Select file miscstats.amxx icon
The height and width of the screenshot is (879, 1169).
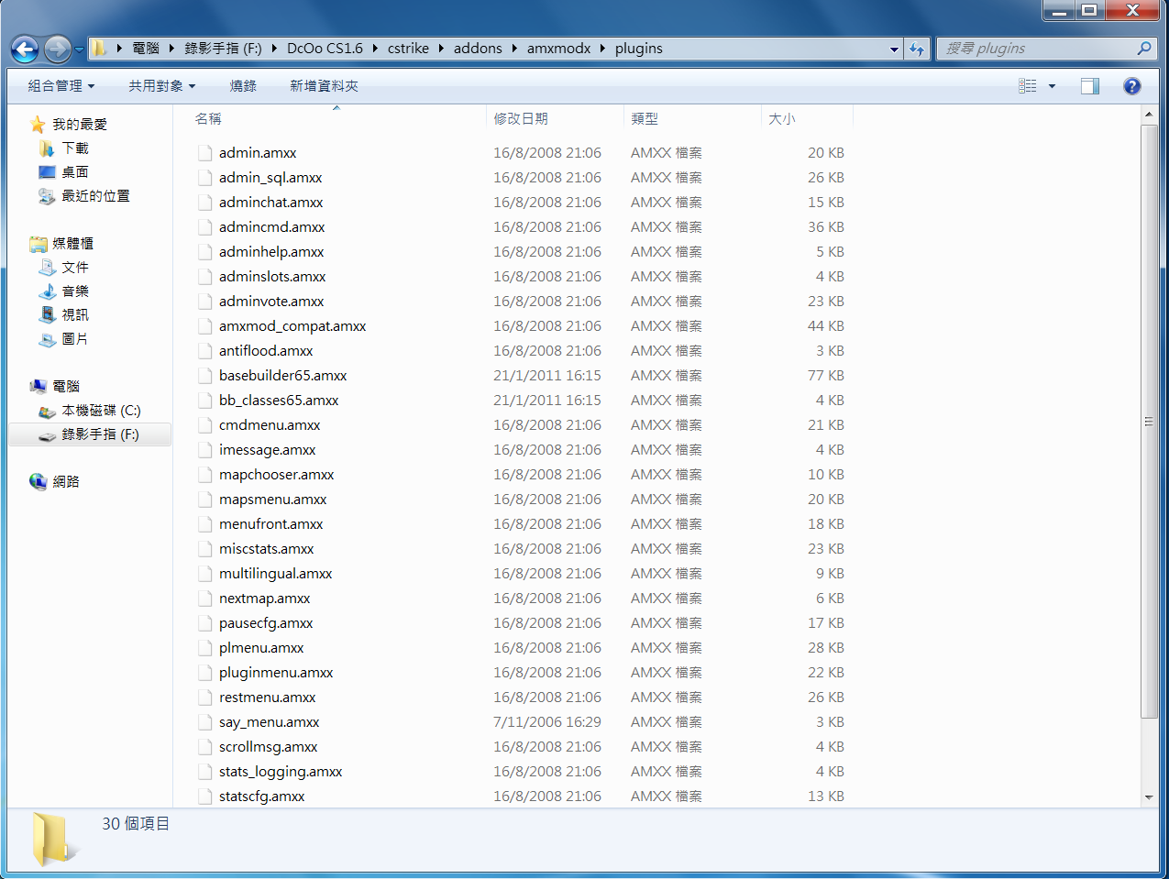[205, 549]
